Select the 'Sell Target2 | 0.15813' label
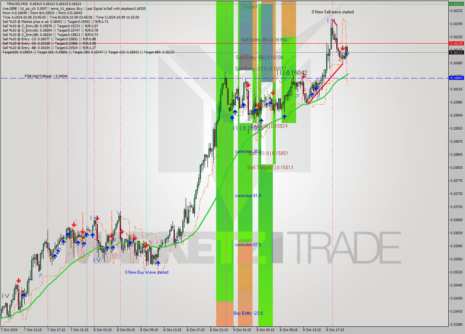Image resolution: width=465 pixels, height=334 pixels. [270, 167]
